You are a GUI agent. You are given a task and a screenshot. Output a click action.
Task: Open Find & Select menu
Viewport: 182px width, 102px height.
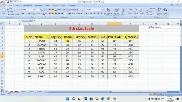pos(165,12)
